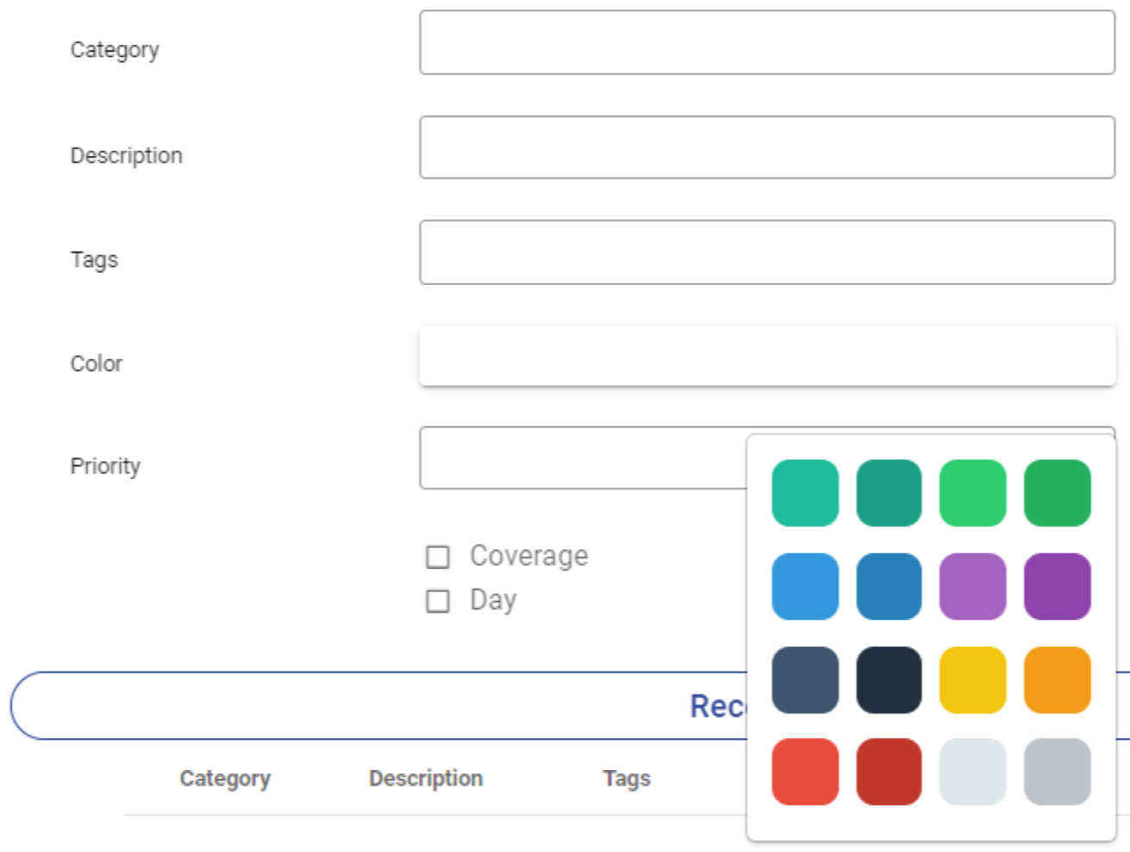Viewport: 1130px width, 852px height.
Task: Choose the yellow color swatch
Action: [x=972, y=680]
